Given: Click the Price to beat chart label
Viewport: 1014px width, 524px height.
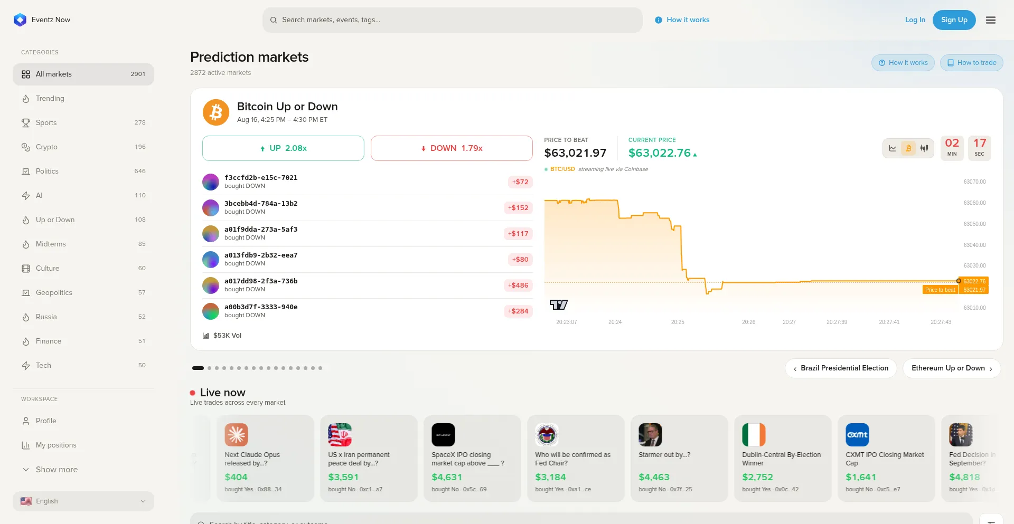Looking at the screenshot, I should 940,290.
